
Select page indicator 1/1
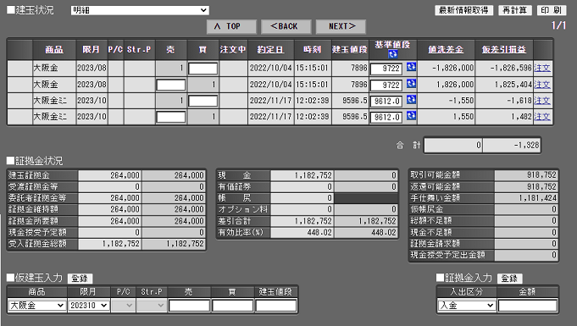[x=558, y=25]
